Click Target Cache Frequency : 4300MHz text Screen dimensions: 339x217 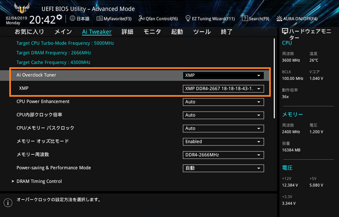coord(53,62)
